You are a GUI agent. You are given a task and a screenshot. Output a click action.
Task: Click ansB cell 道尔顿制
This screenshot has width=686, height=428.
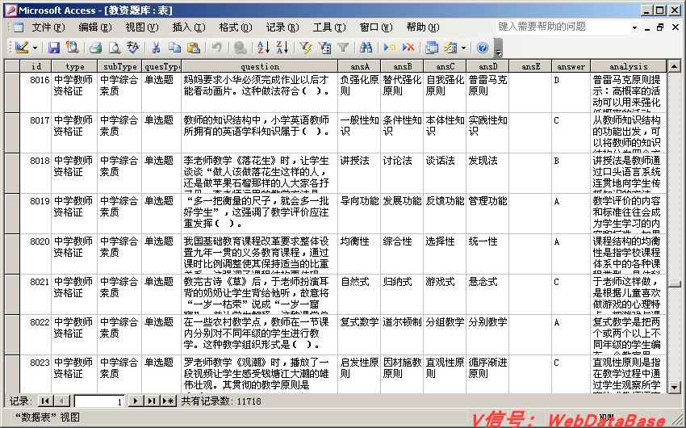click(402, 334)
